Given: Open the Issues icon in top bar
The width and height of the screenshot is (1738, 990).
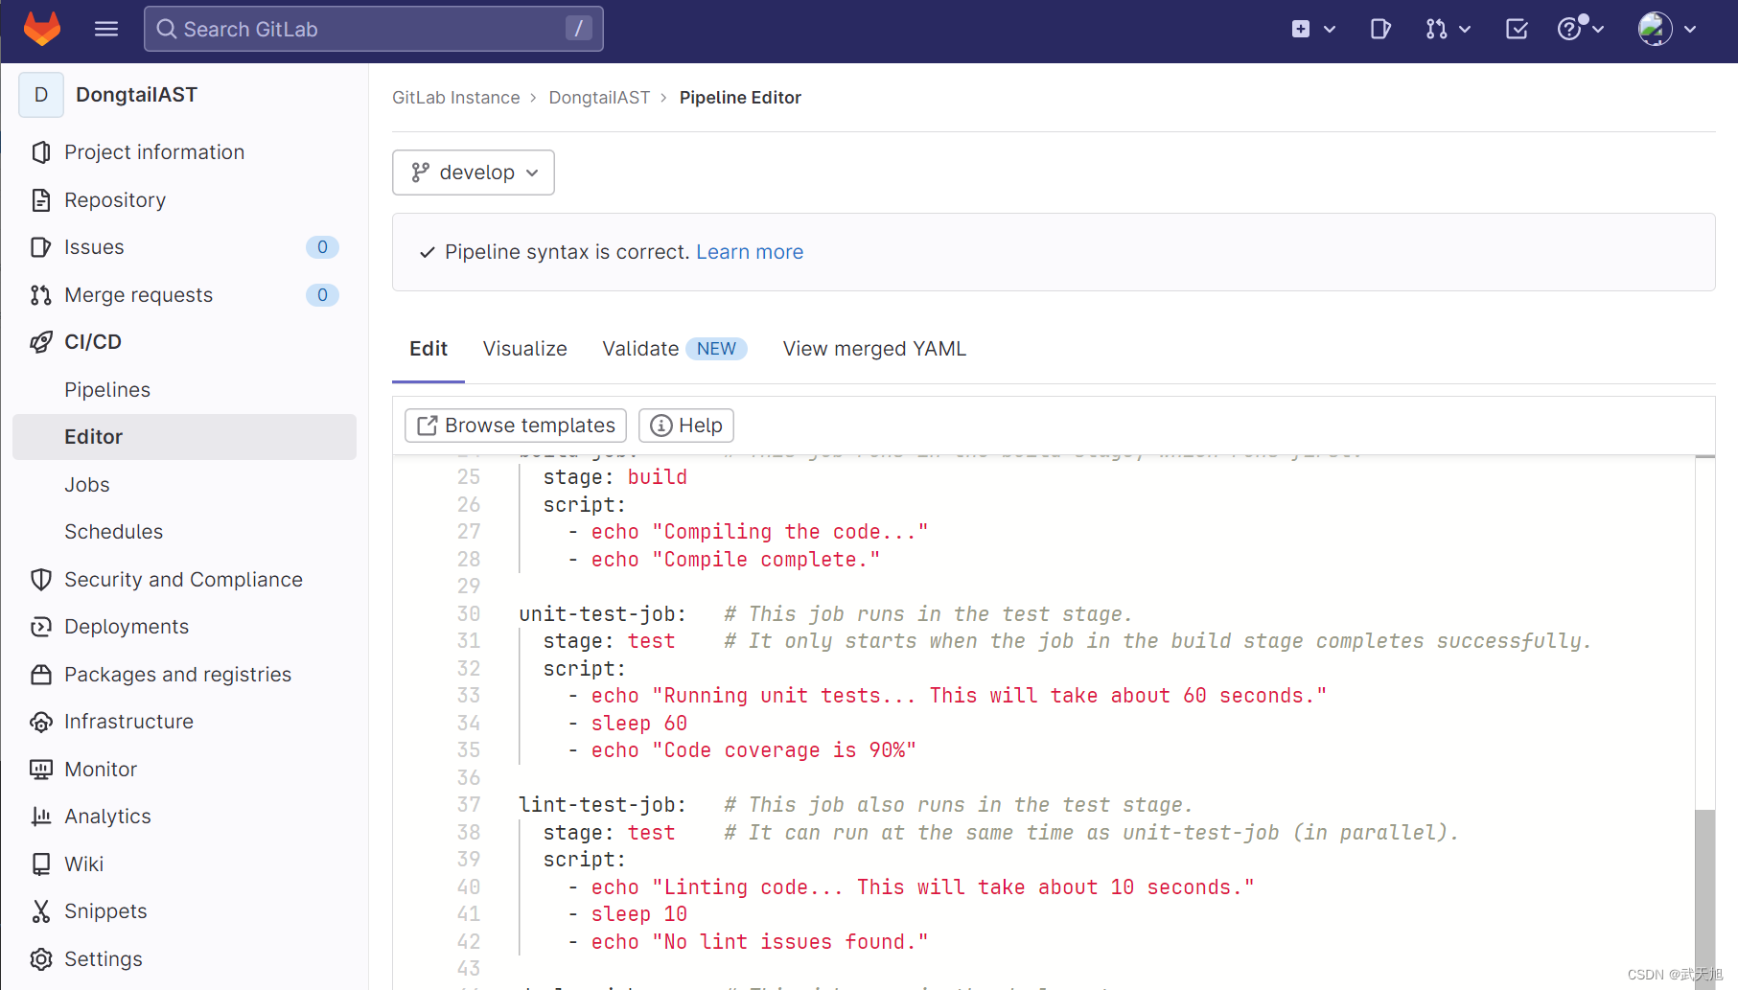Looking at the screenshot, I should (1380, 29).
